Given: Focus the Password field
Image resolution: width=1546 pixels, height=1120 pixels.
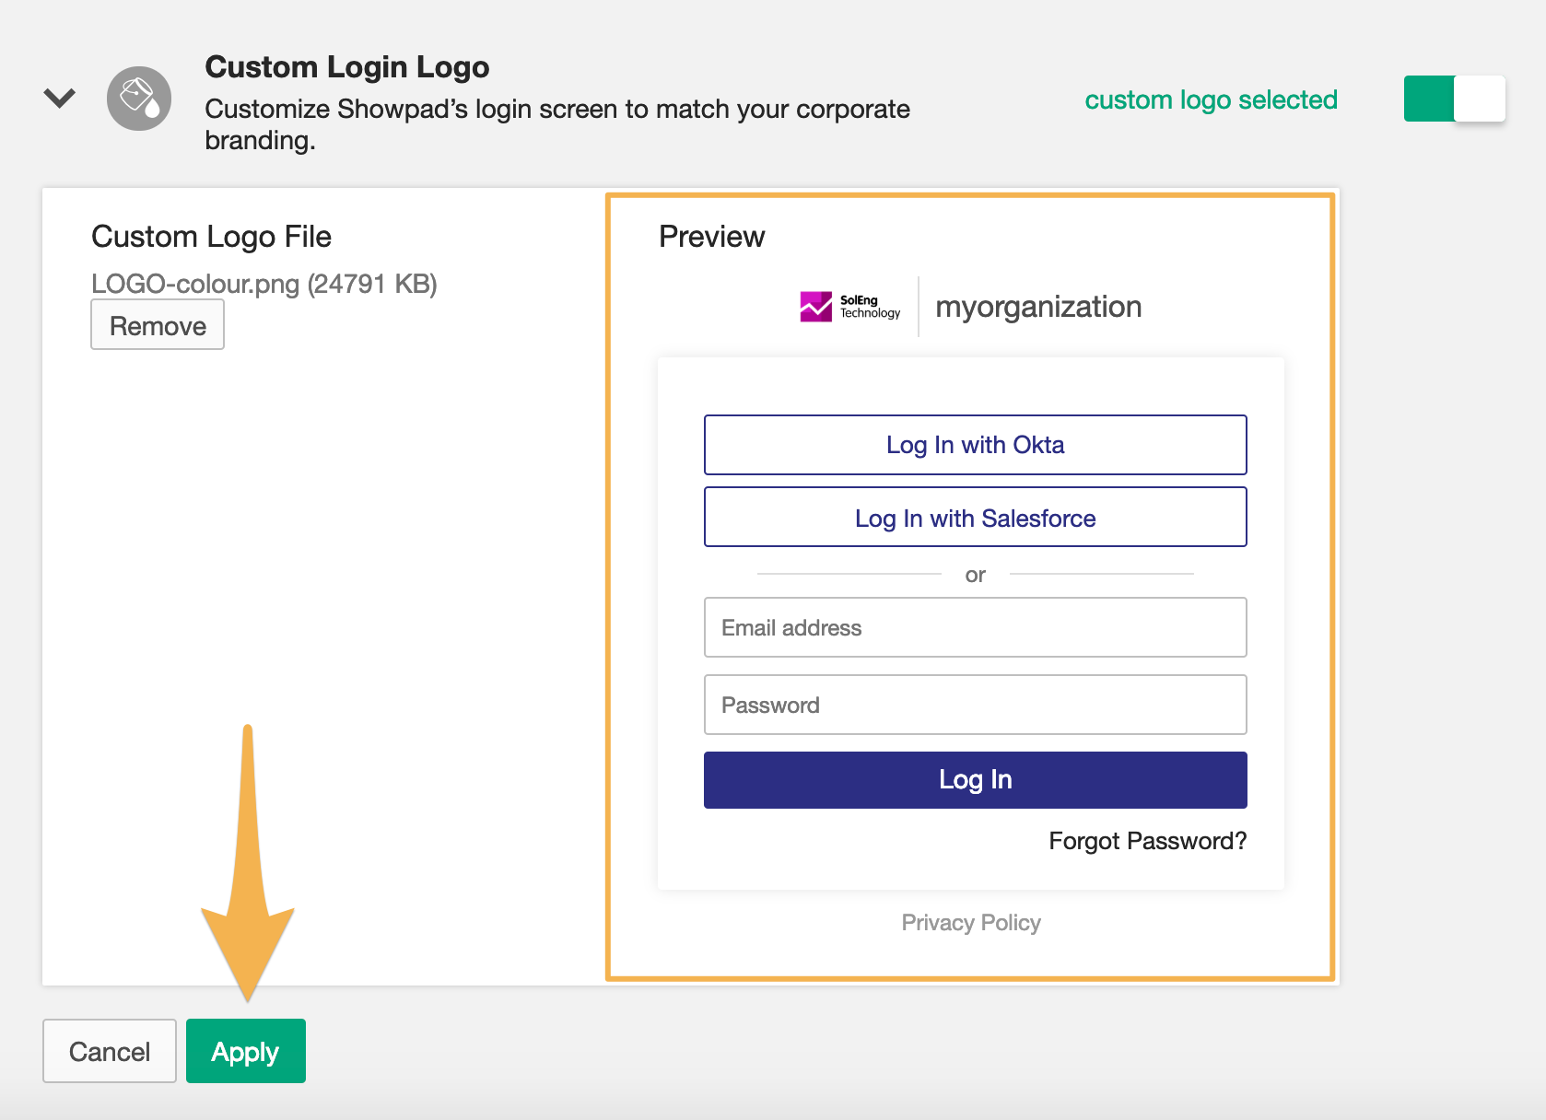Looking at the screenshot, I should click(975, 705).
